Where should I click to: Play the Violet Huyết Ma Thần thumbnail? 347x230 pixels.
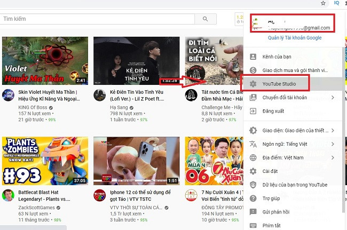tap(45, 61)
